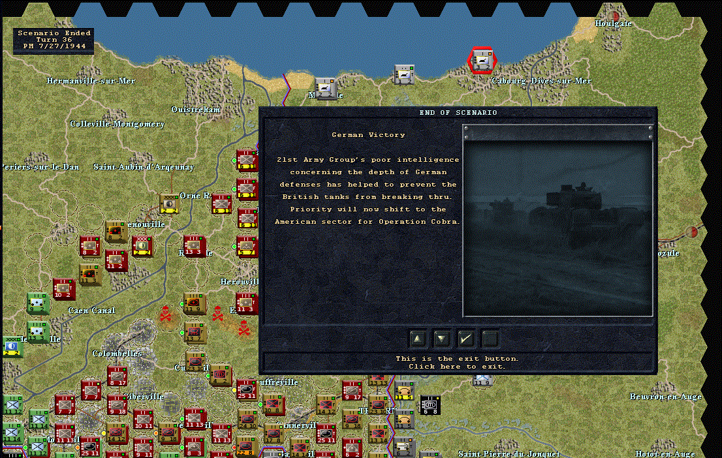
Task: Select the gray coastal unit 2 2 near Merville
Action: [x=326, y=88]
